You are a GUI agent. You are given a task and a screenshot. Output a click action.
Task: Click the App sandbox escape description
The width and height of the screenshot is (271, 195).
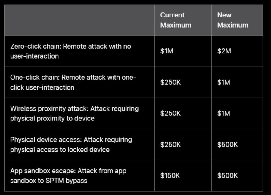pyautogui.click(x=68, y=176)
